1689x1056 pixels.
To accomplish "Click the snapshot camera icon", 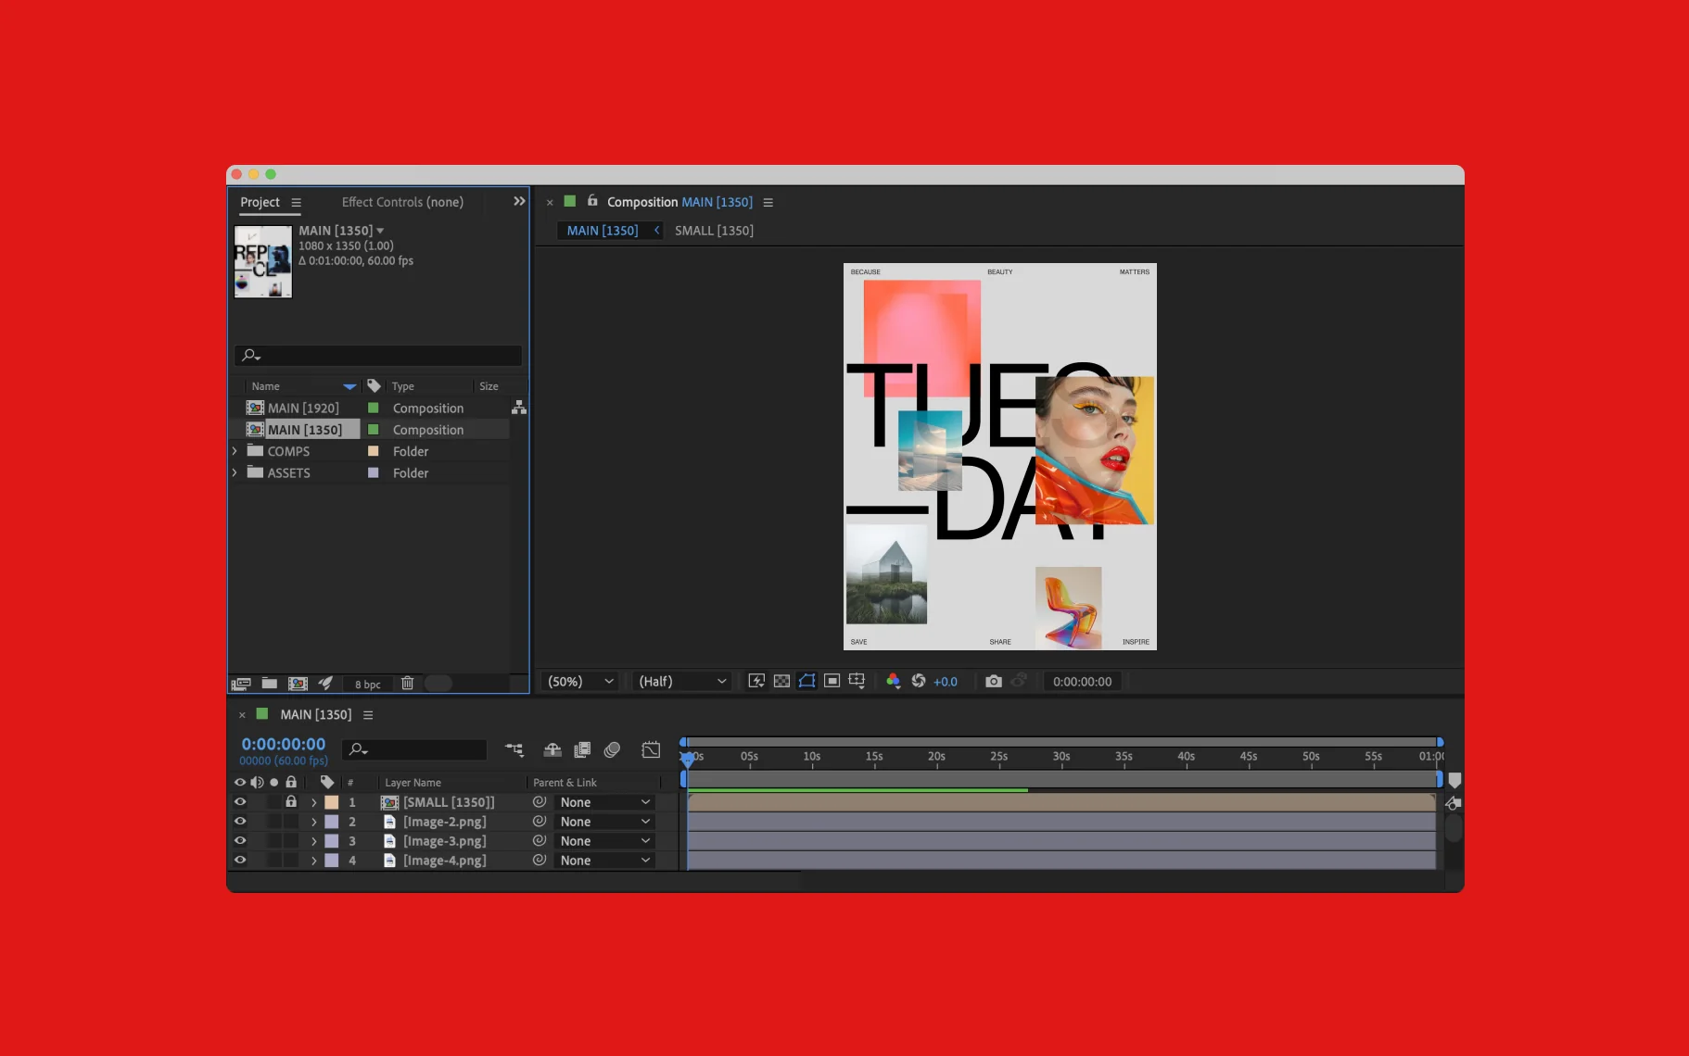I will click(x=993, y=681).
